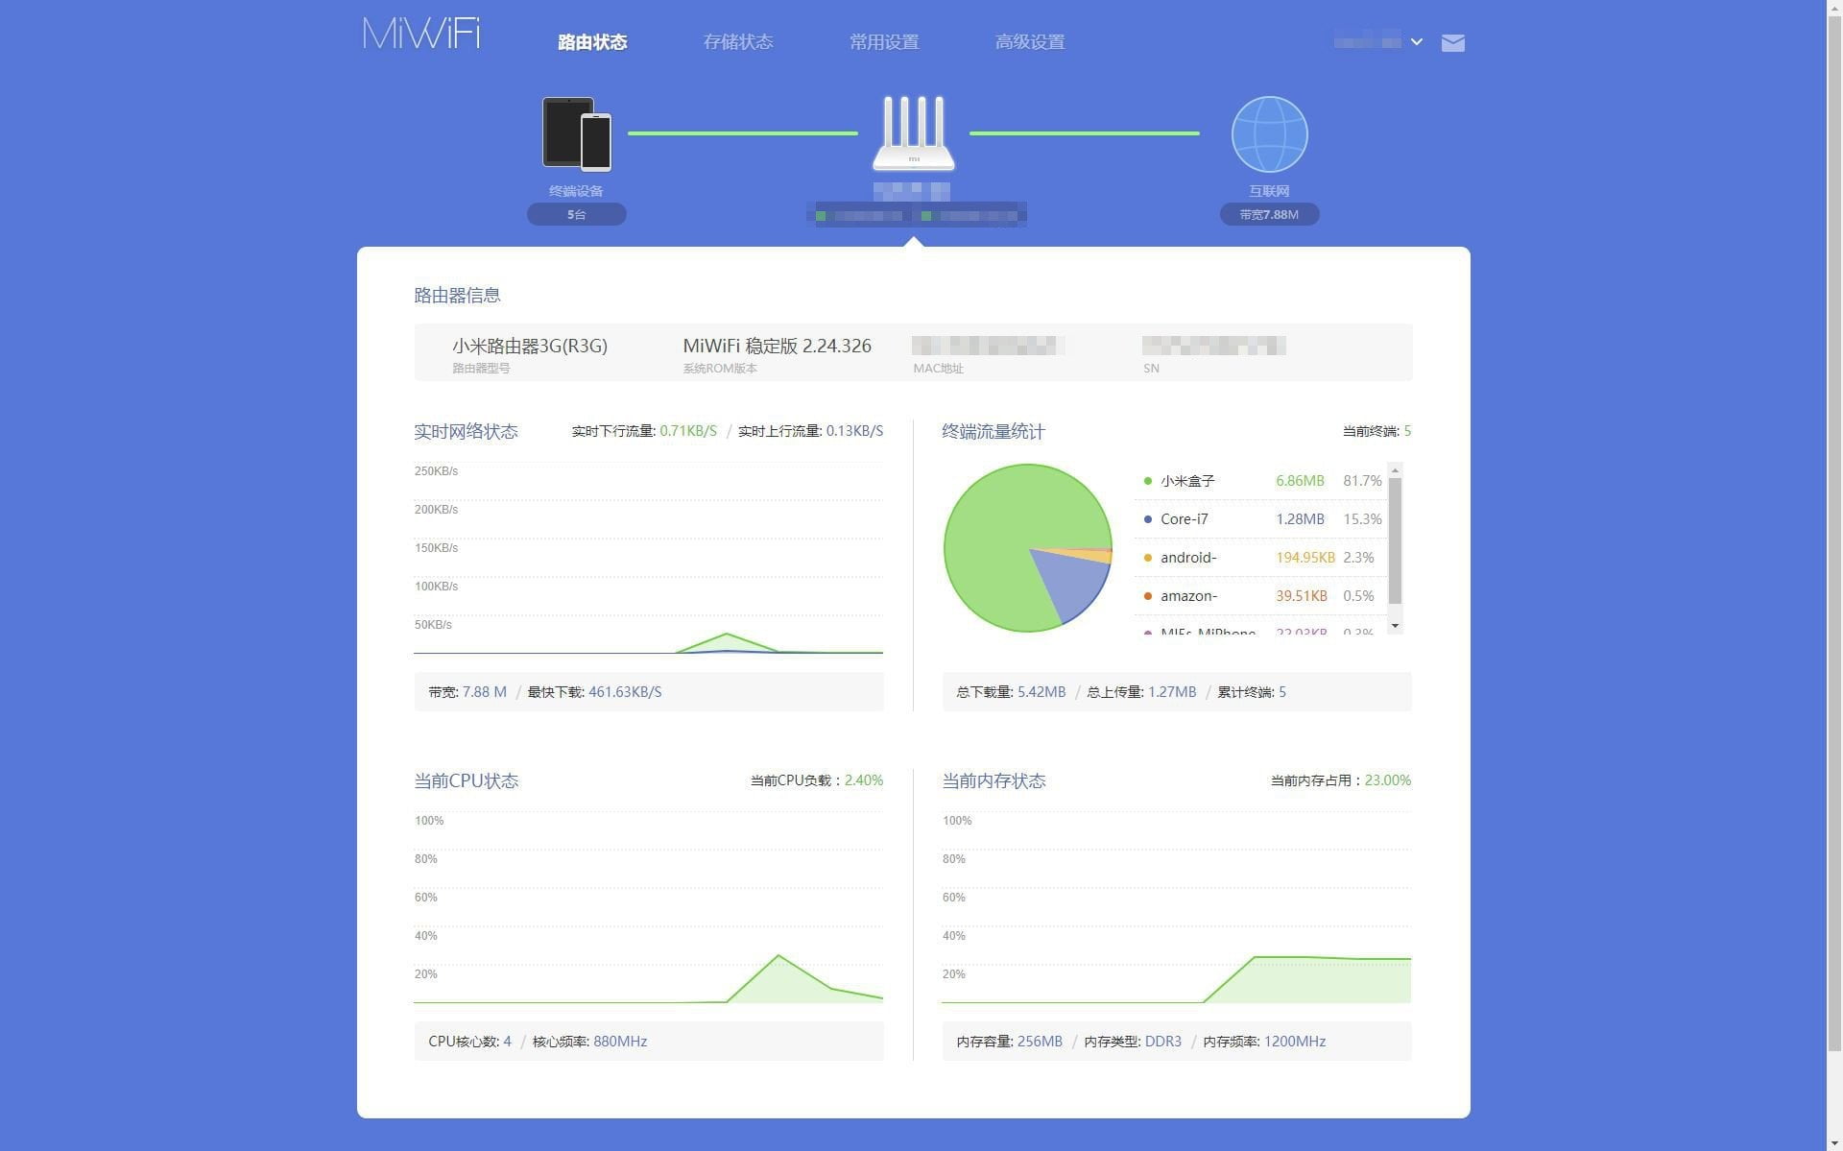Click the 当前CPU状态 heading
Viewport: 1843px width, 1151px height.
(x=466, y=780)
